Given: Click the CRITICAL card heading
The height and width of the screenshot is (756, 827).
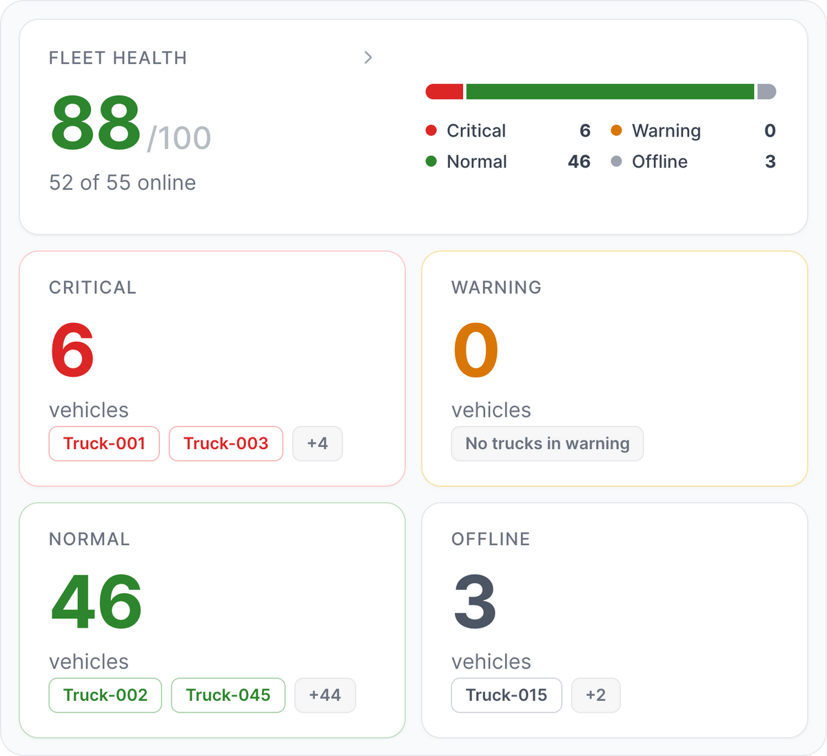Looking at the screenshot, I should [x=93, y=288].
